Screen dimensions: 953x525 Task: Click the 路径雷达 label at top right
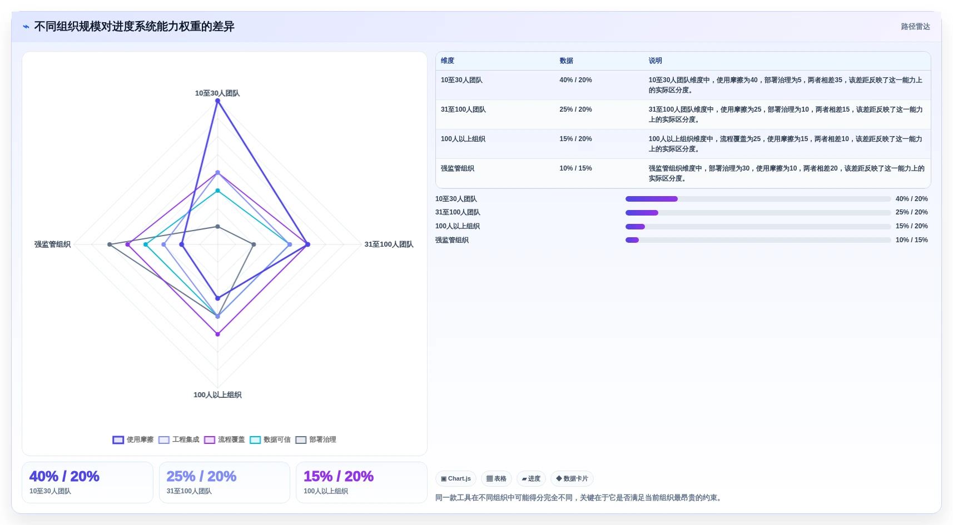click(915, 27)
